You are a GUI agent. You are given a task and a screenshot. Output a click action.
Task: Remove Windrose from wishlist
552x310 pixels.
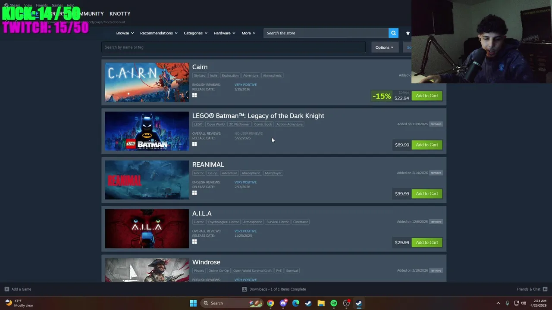[x=436, y=270]
